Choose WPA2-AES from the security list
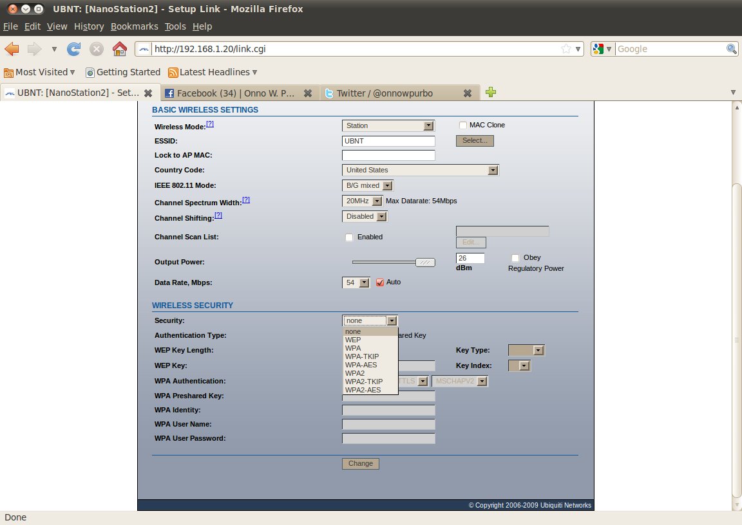This screenshot has width=742, height=525. pyautogui.click(x=363, y=390)
